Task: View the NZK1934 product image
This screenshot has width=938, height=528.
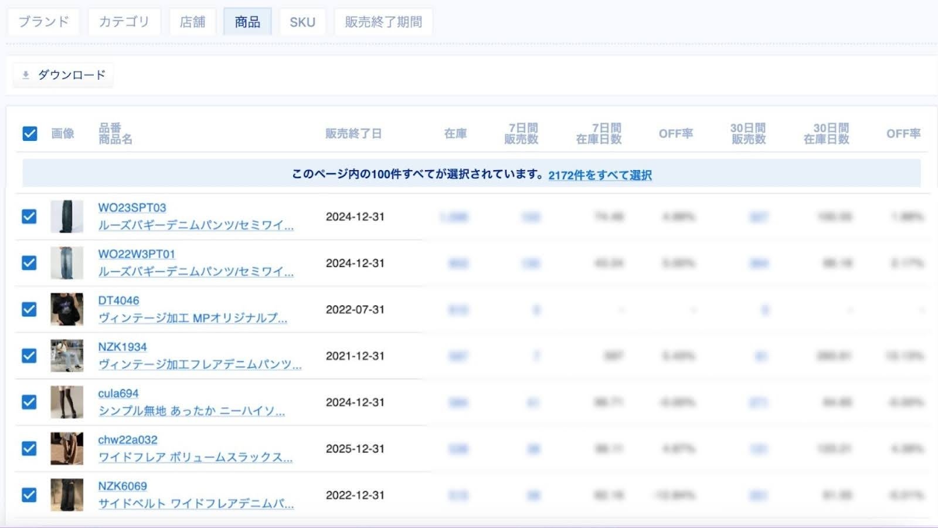Action: pos(67,356)
